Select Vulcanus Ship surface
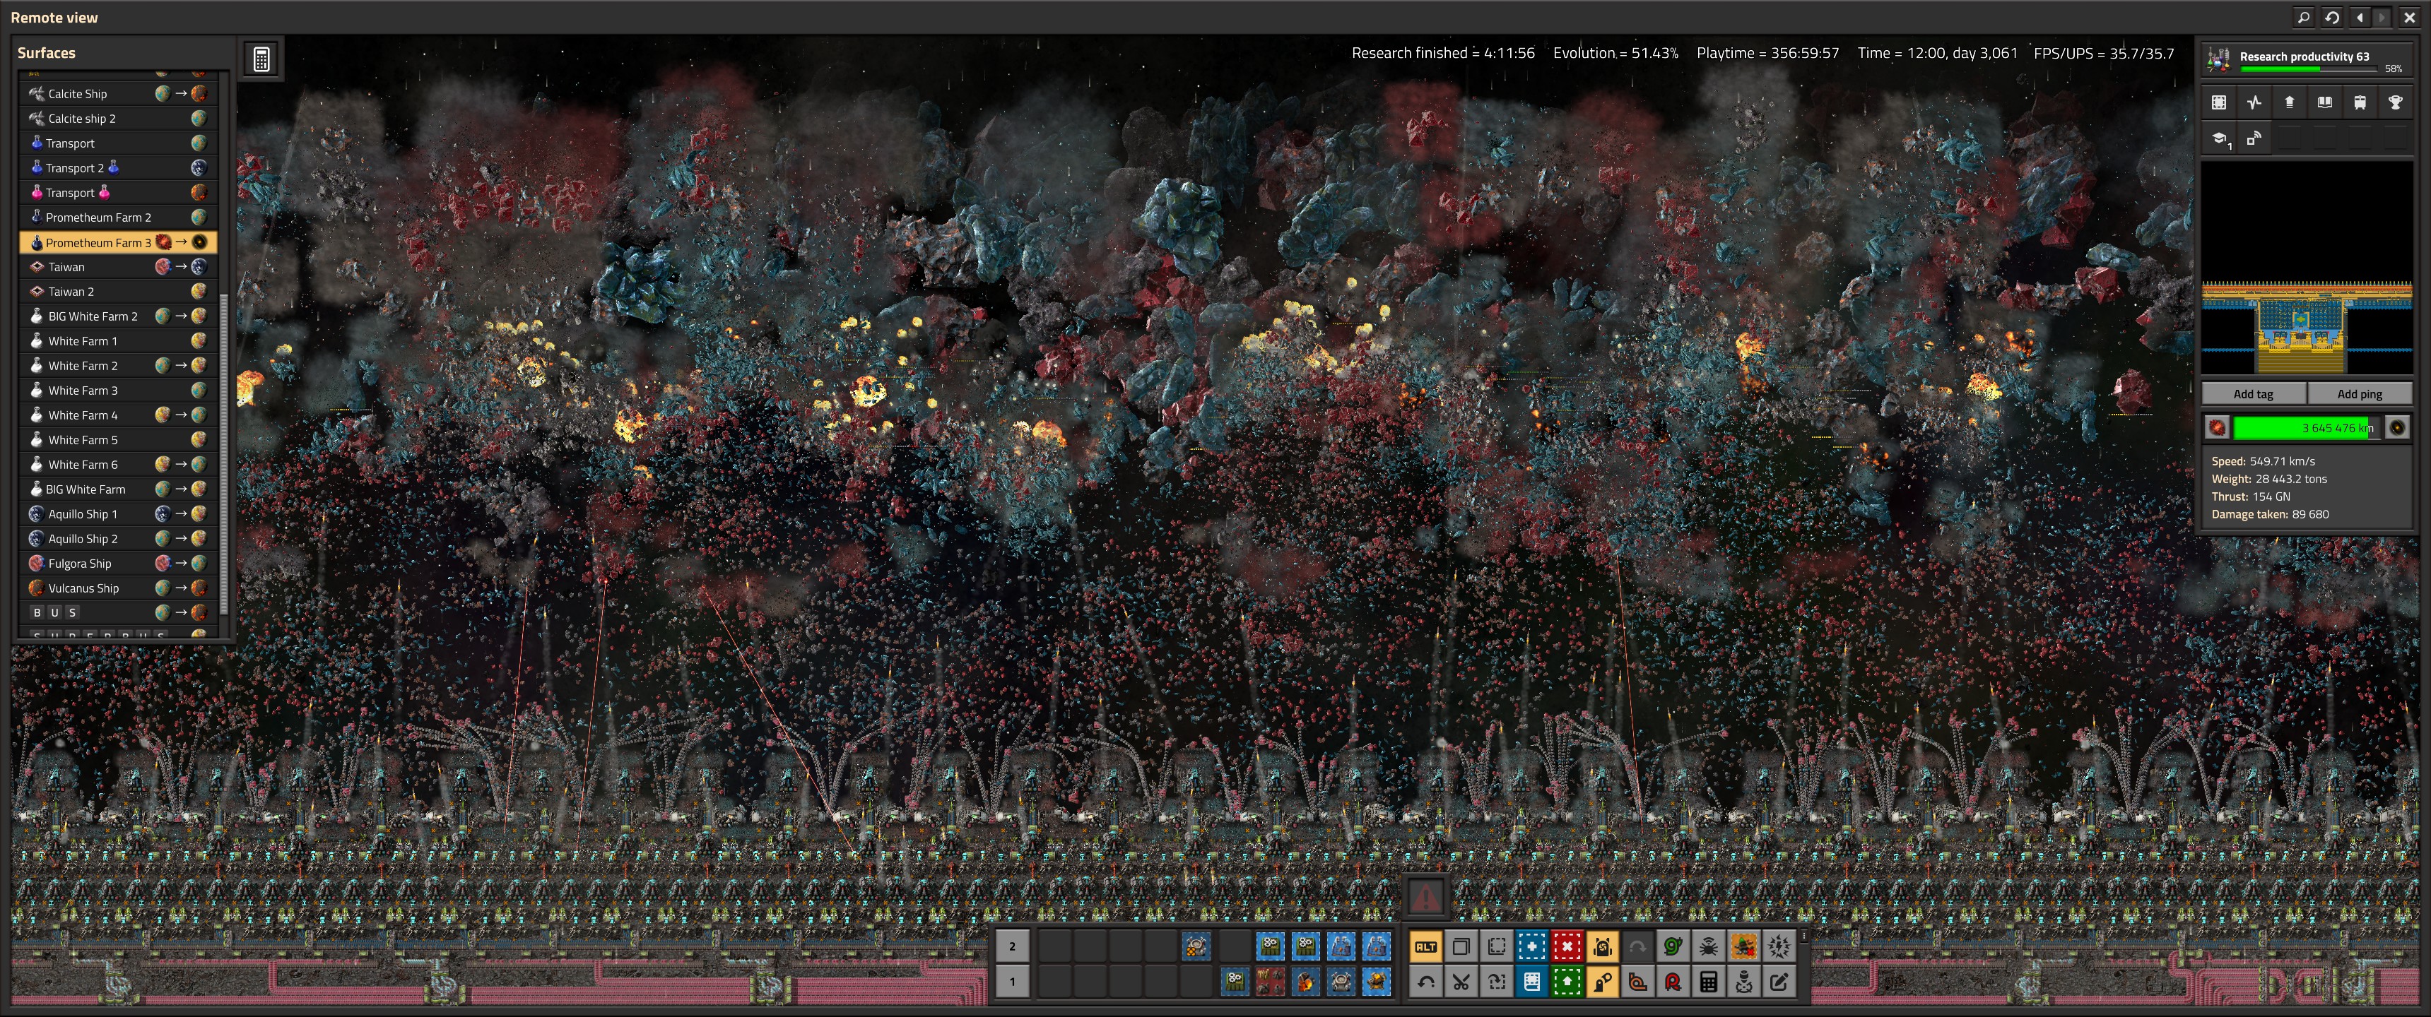The image size is (2431, 1017). (x=118, y=588)
